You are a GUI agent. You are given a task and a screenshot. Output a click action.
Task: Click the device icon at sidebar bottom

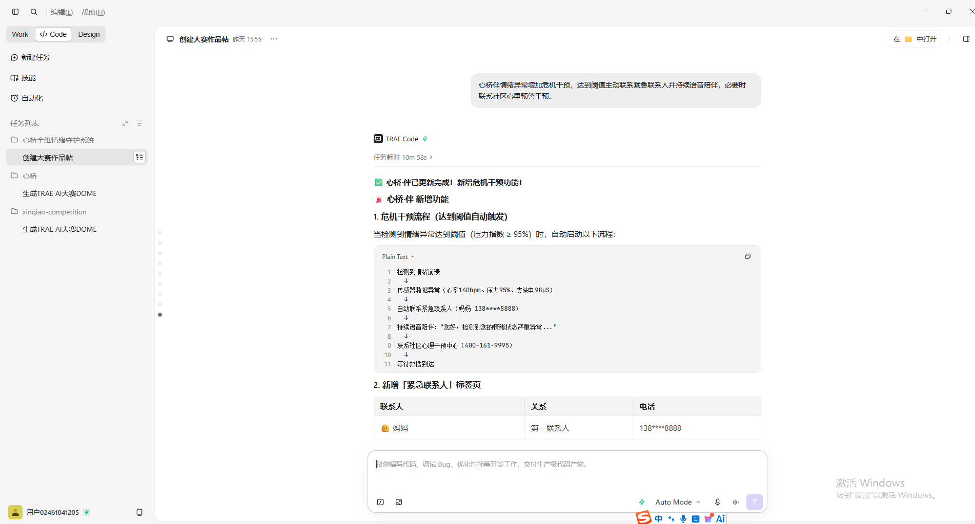139,512
